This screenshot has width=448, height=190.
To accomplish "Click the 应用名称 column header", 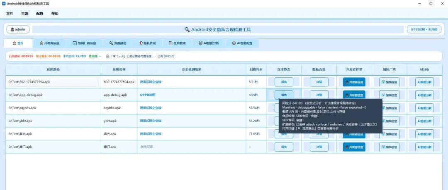I will pyautogui.click(x=119, y=69).
